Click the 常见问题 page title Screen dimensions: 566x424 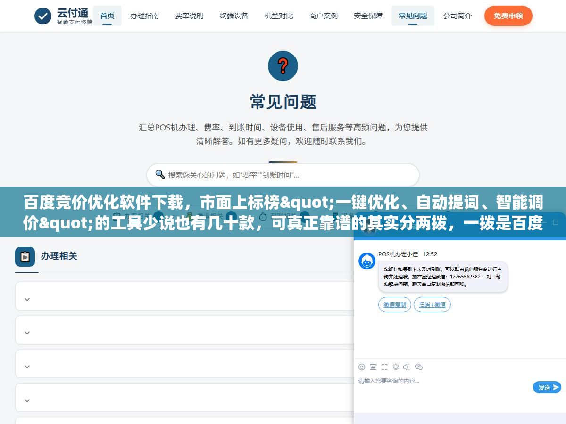283,102
